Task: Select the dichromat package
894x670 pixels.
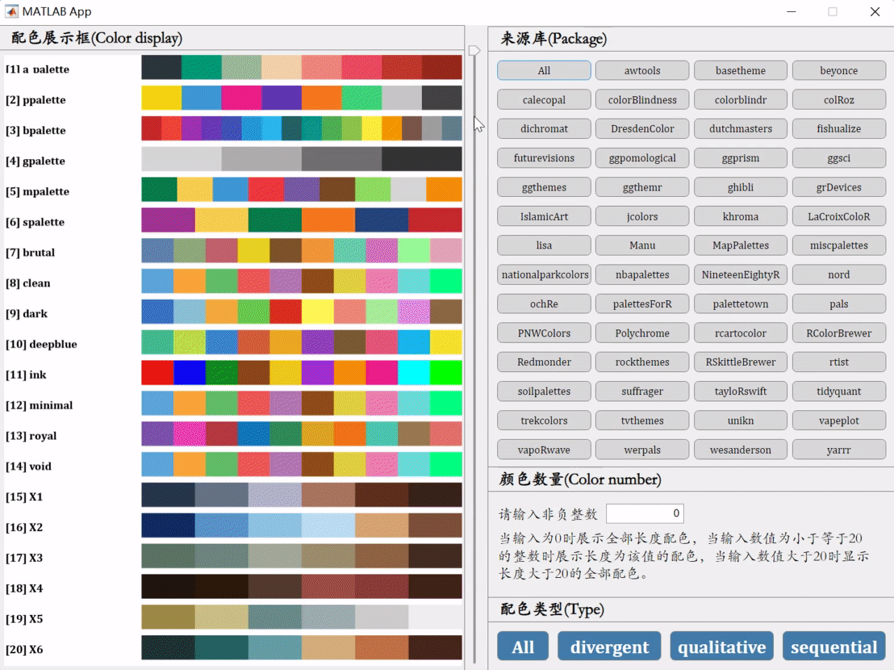Action: point(544,128)
